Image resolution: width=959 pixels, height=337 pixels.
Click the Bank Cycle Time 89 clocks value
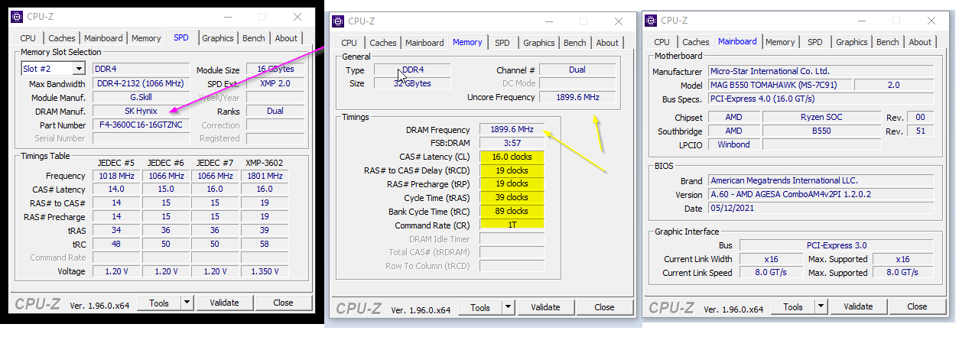[x=512, y=211]
